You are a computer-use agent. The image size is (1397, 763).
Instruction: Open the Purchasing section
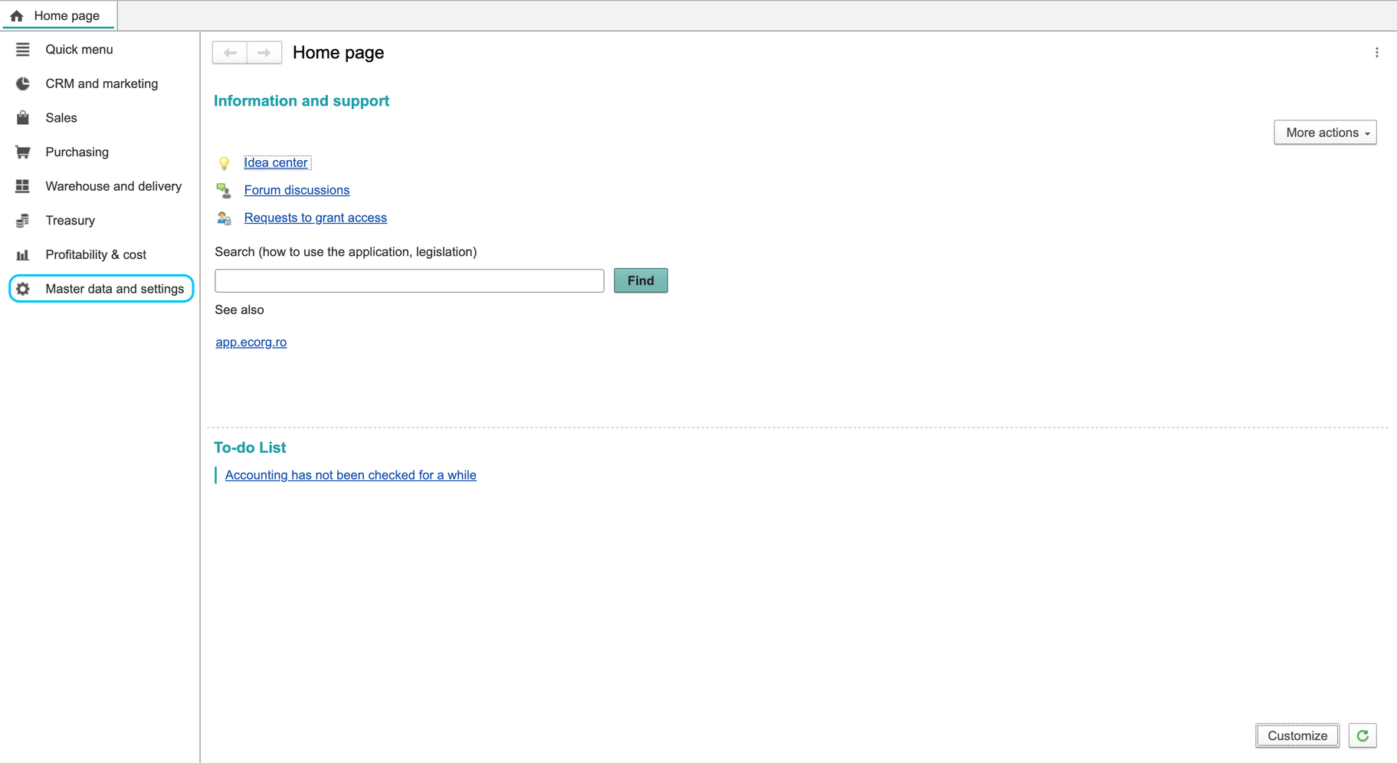pyautogui.click(x=77, y=152)
